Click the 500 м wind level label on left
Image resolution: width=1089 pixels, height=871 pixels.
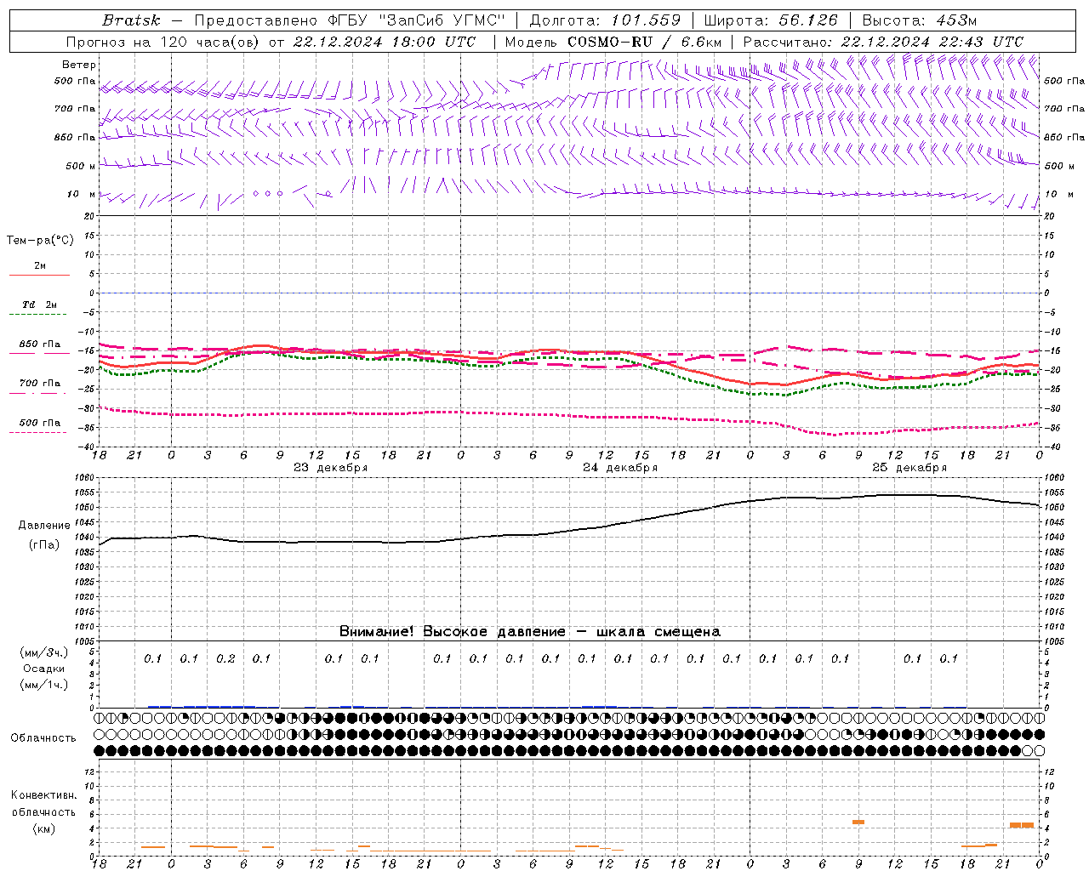pos(80,166)
